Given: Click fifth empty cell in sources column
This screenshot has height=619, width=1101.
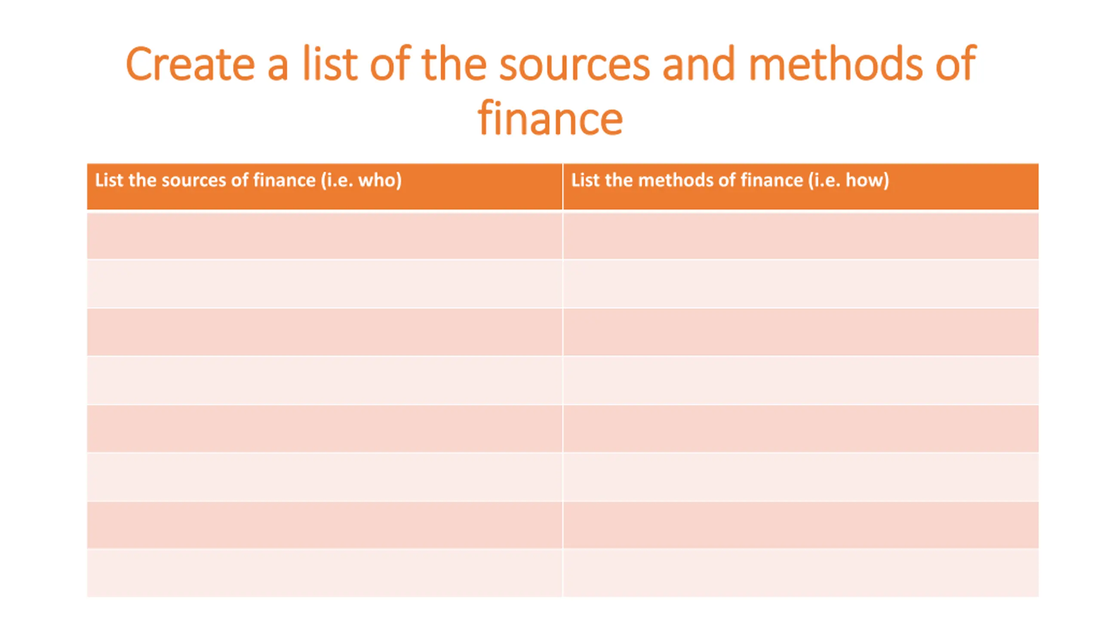Looking at the screenshot, I should coord(324,429).
